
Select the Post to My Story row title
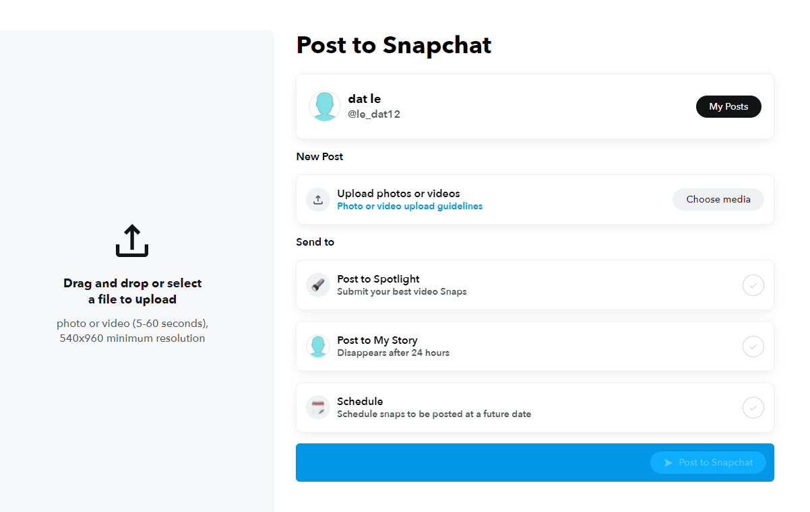[377, 340]
